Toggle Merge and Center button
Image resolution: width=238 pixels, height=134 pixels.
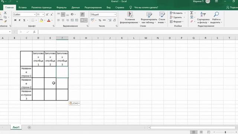pos(82,20)
